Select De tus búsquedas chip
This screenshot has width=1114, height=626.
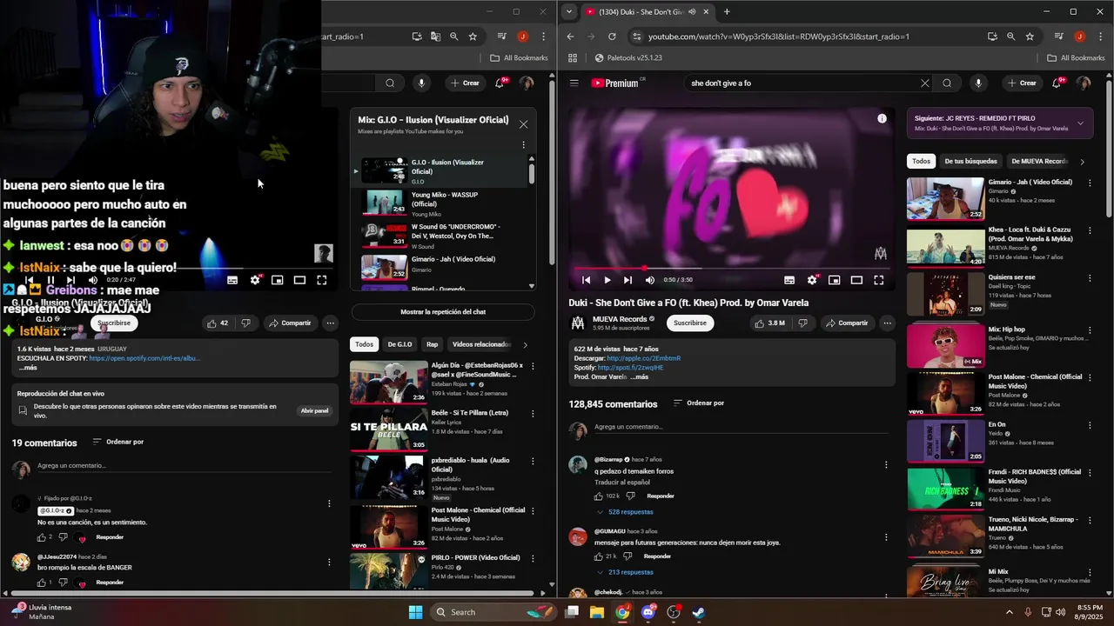pos(970,161)
